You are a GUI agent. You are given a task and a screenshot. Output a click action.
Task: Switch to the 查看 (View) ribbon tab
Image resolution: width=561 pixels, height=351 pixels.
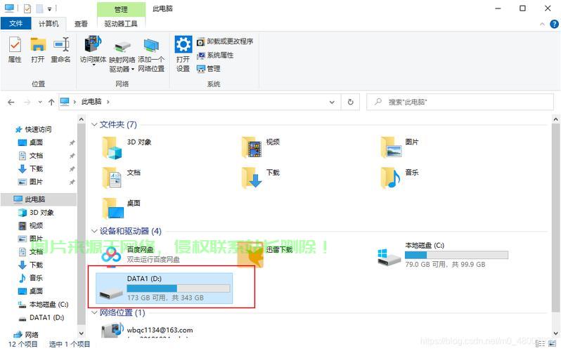[x=81, y=24]
